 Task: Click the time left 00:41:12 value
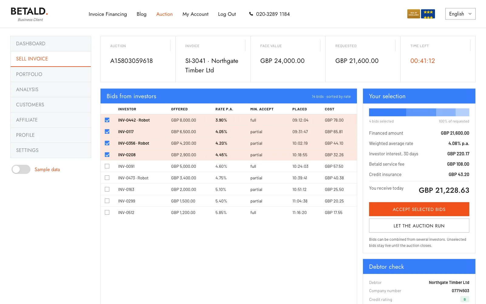(x=423, y=61)
